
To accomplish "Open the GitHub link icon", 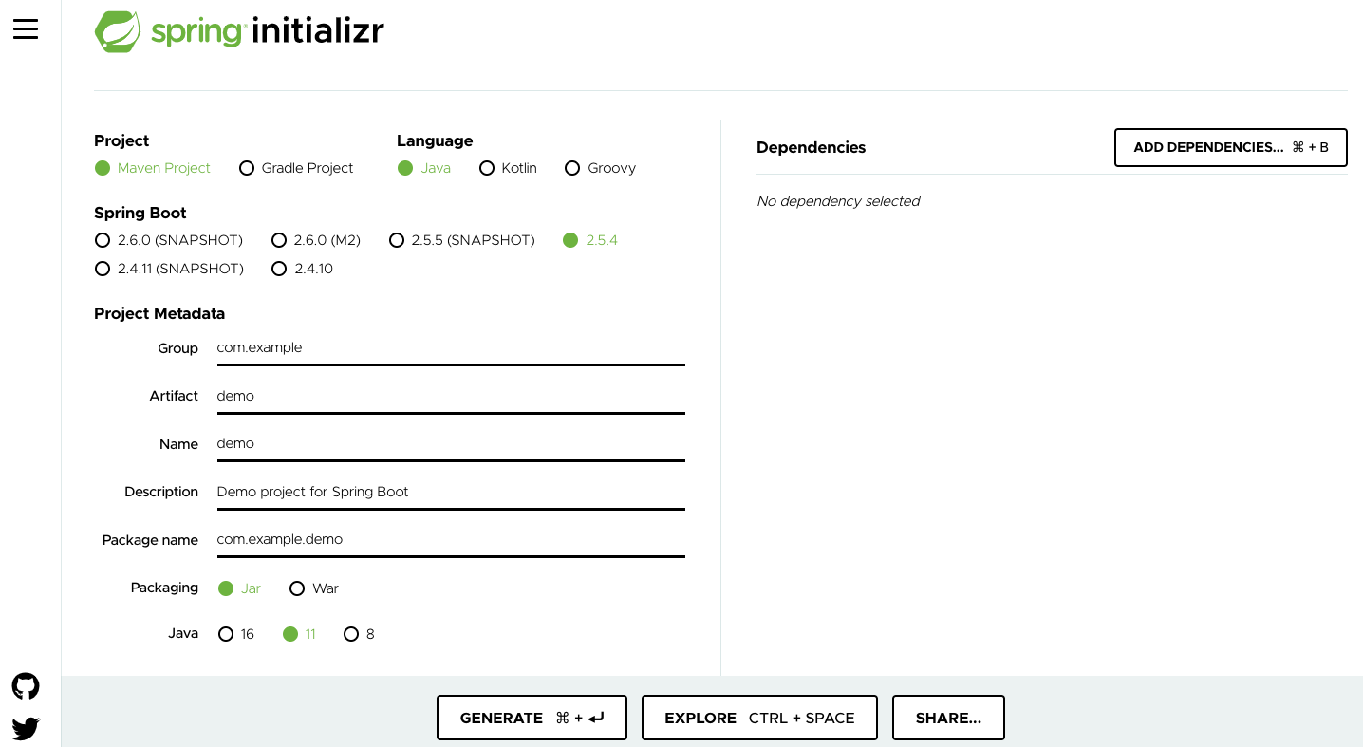I will point(26,686).
